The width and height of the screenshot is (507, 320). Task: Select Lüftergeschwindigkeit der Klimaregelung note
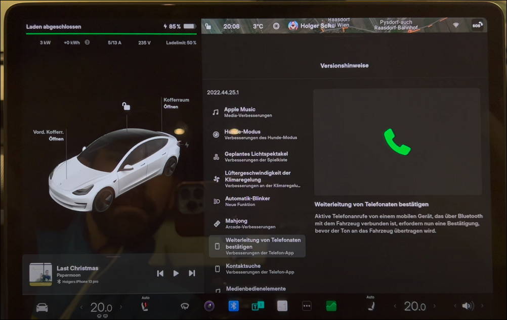click(257, 179)
